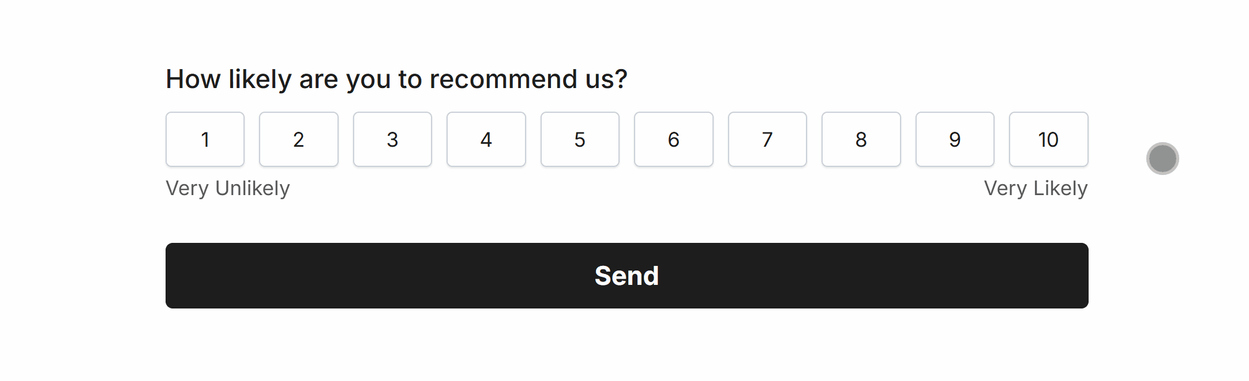Pick score 6 on the scale
The height and width of the screenshot is (381, 1249).
(x=674, y=139)
